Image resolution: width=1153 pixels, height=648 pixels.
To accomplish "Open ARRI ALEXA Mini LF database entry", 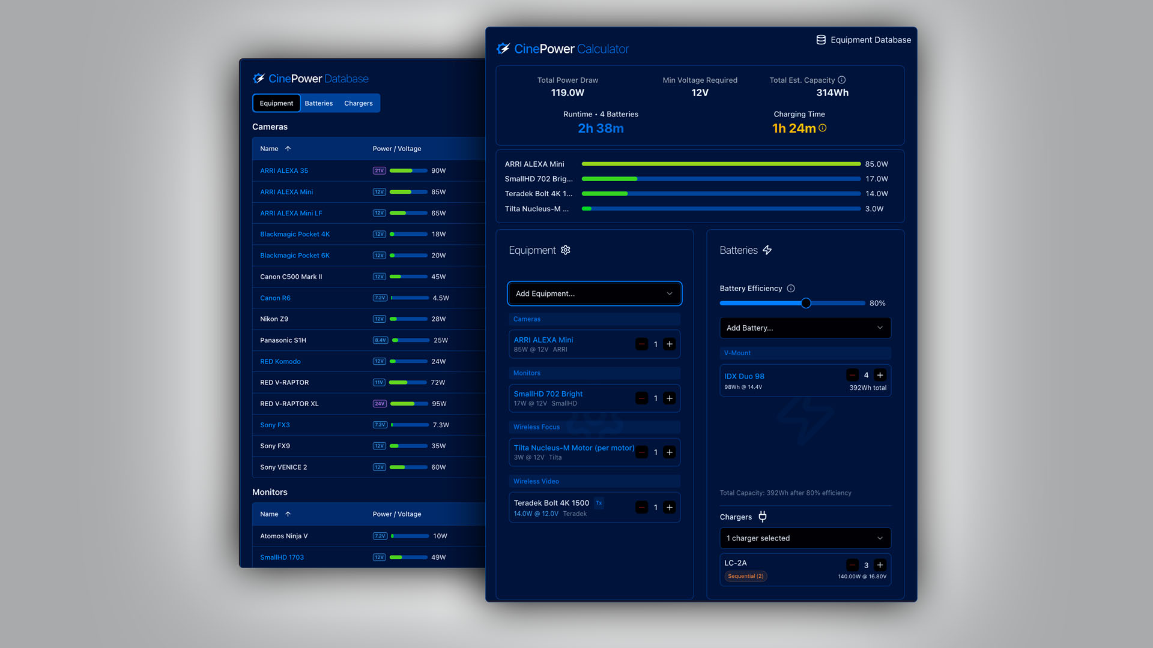I will point(291,213).
